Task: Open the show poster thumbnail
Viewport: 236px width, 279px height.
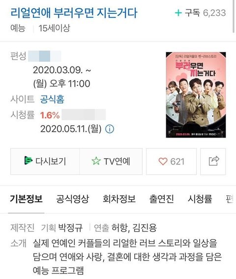Action: [196, 95]
